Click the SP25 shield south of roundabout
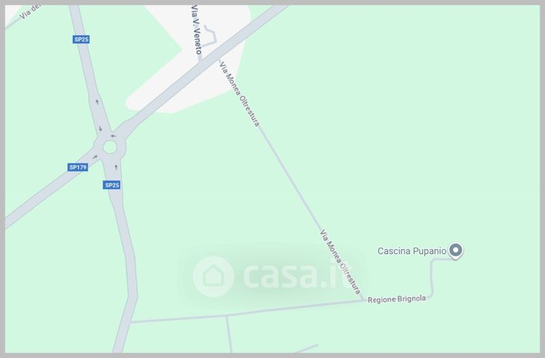This screenshot has width=545, height=358. click(112, 185)
